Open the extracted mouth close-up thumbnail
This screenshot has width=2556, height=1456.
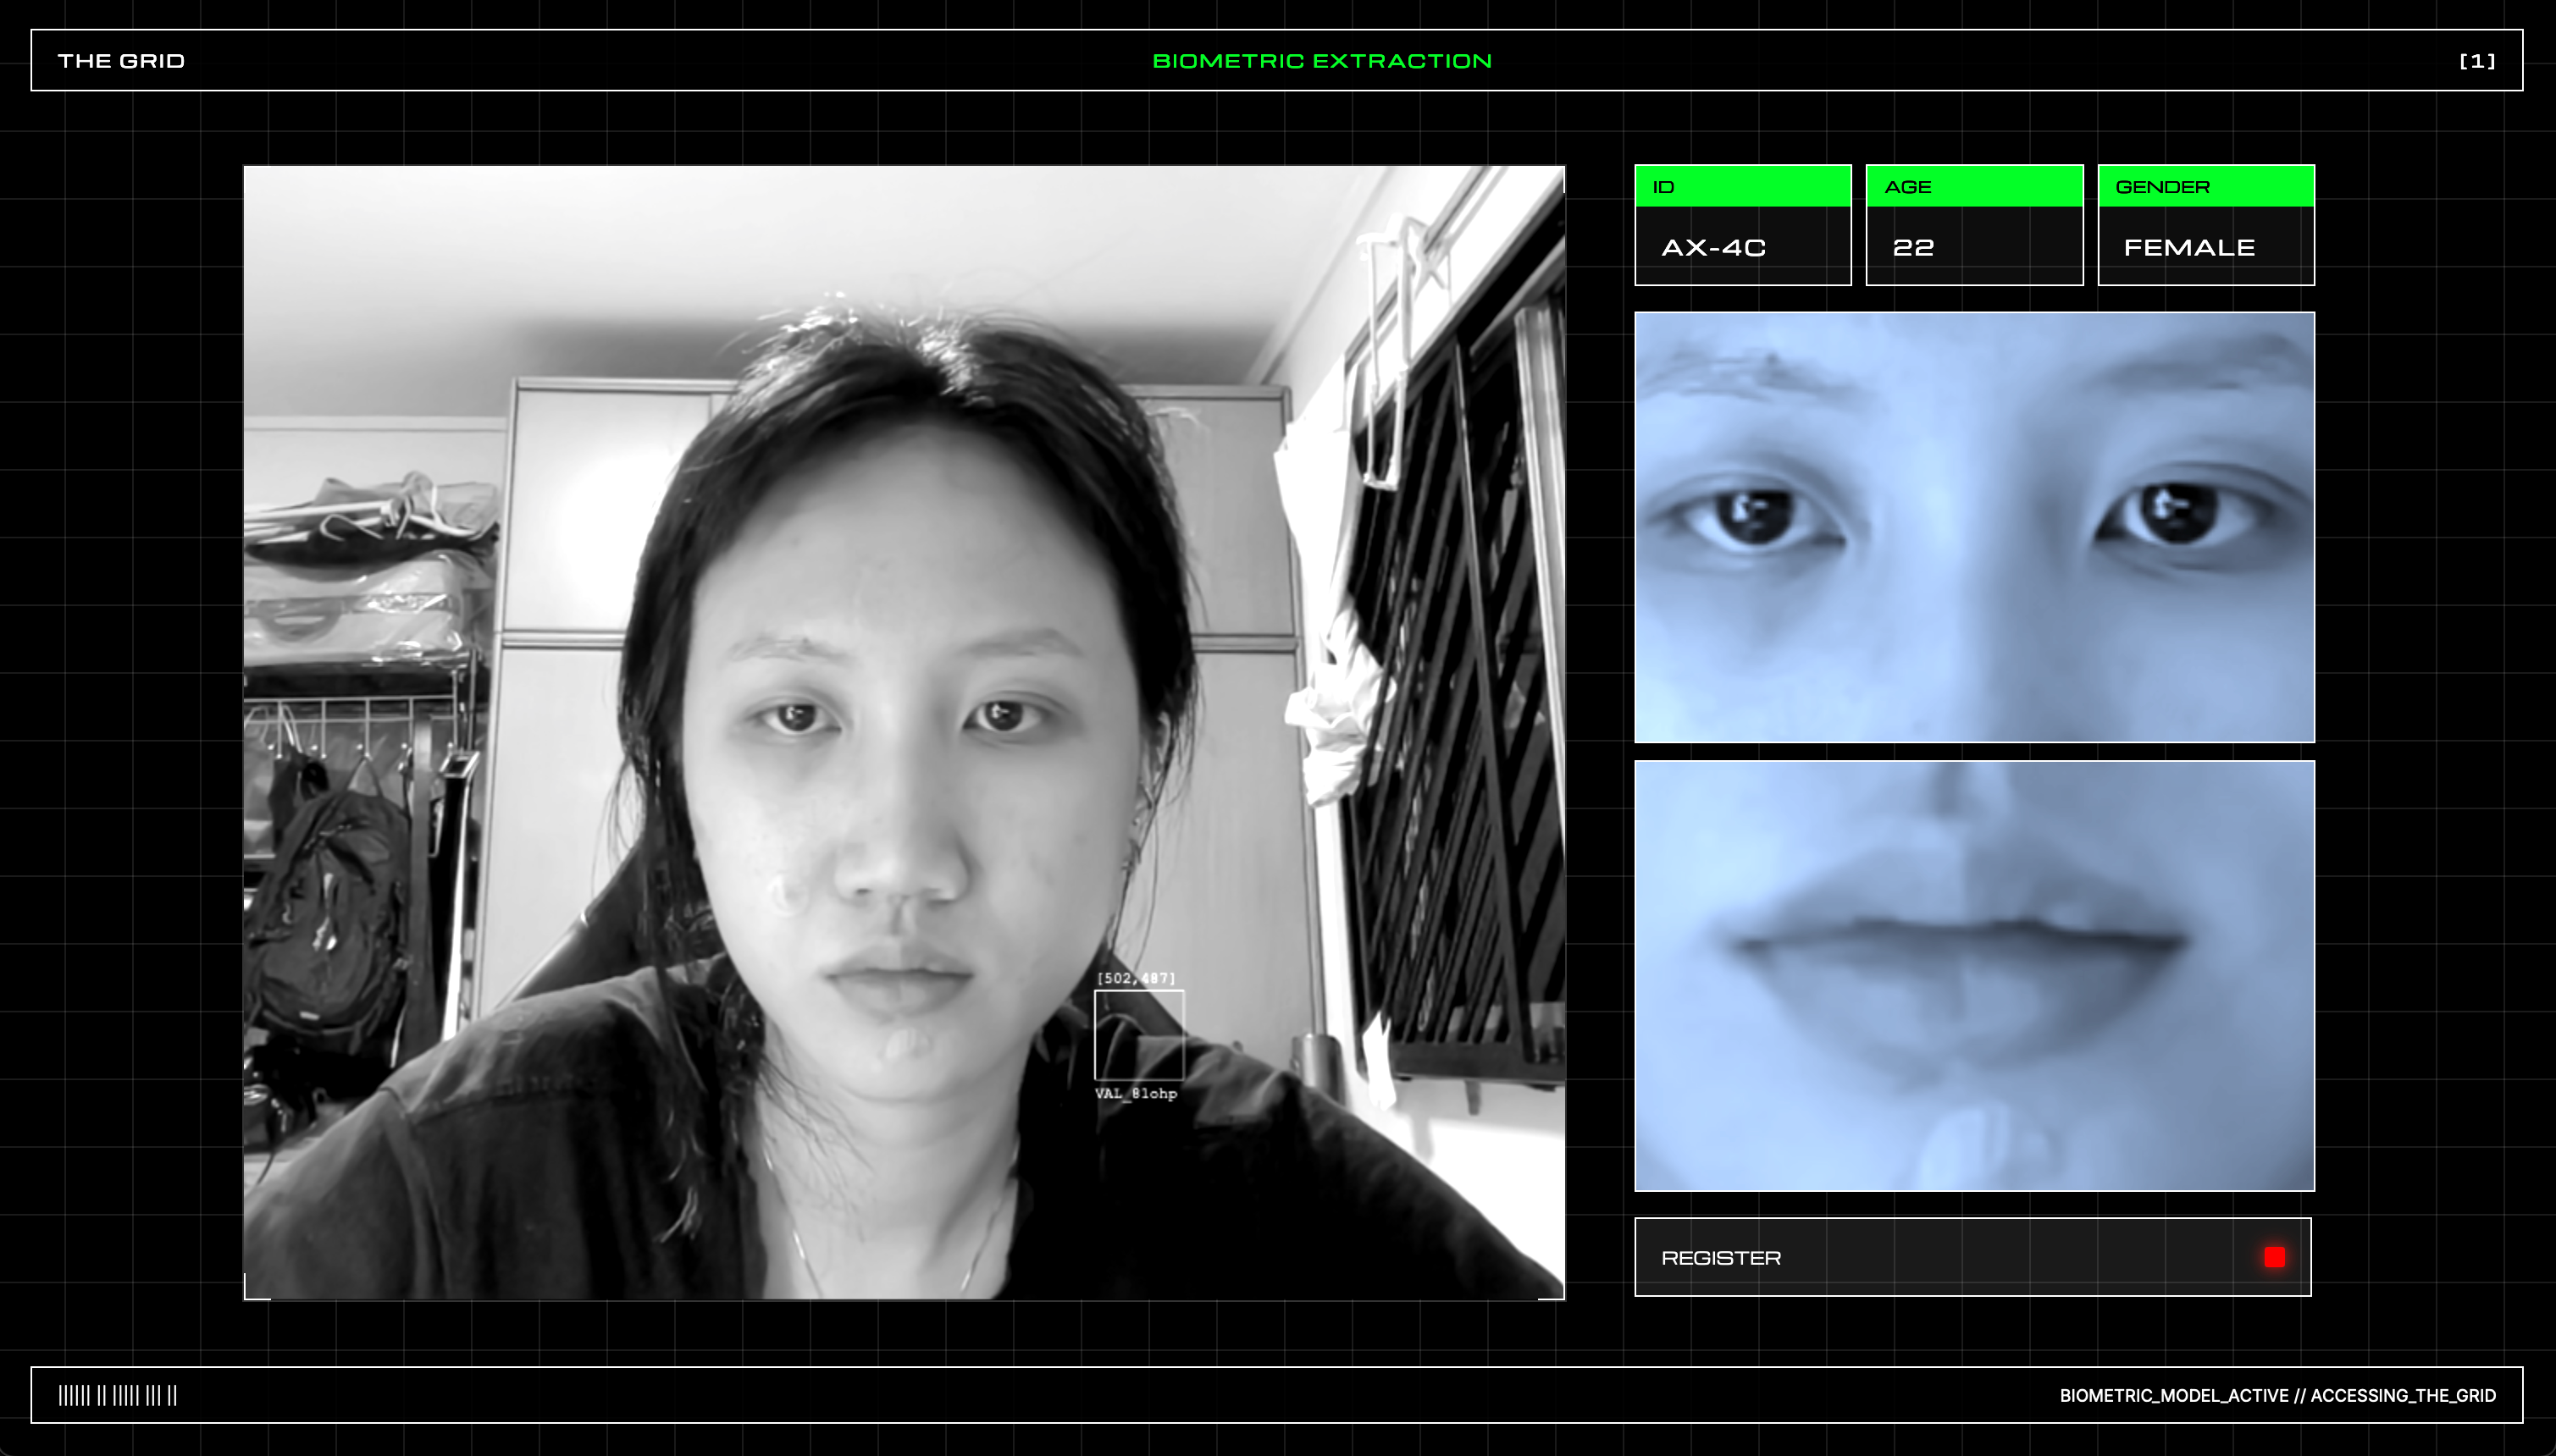coord(1974,975)
